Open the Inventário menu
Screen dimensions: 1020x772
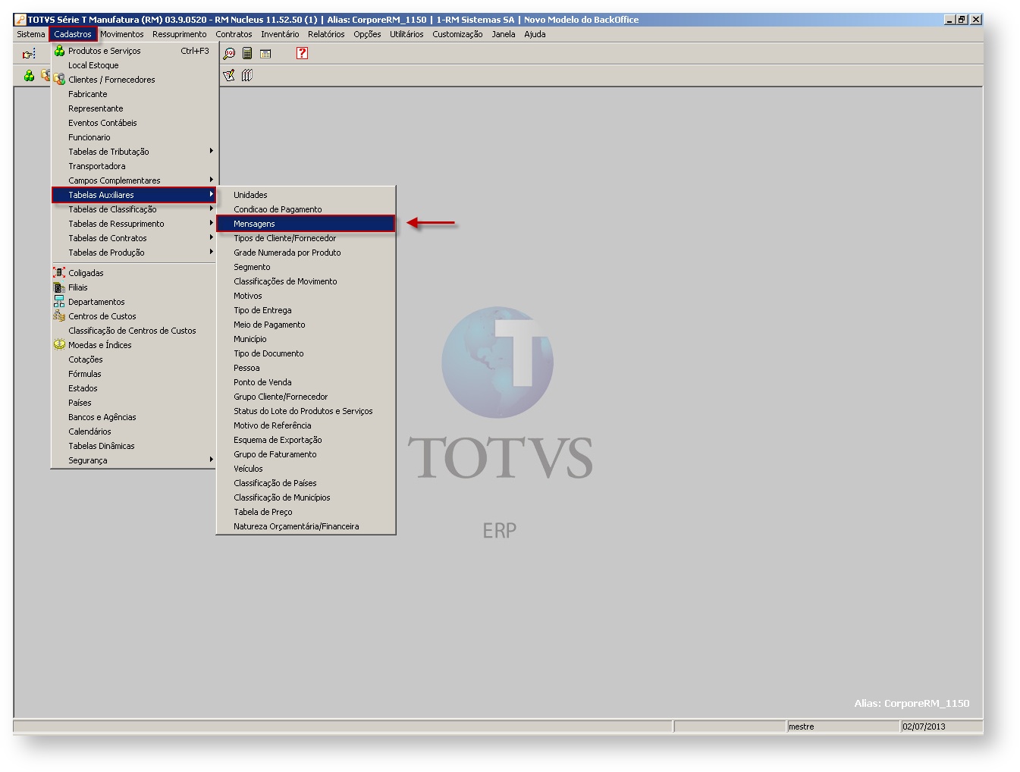point(280,34)
